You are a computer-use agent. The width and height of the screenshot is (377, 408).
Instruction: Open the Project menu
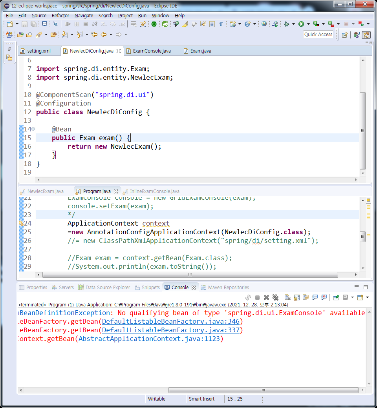[x=125, y=16]
